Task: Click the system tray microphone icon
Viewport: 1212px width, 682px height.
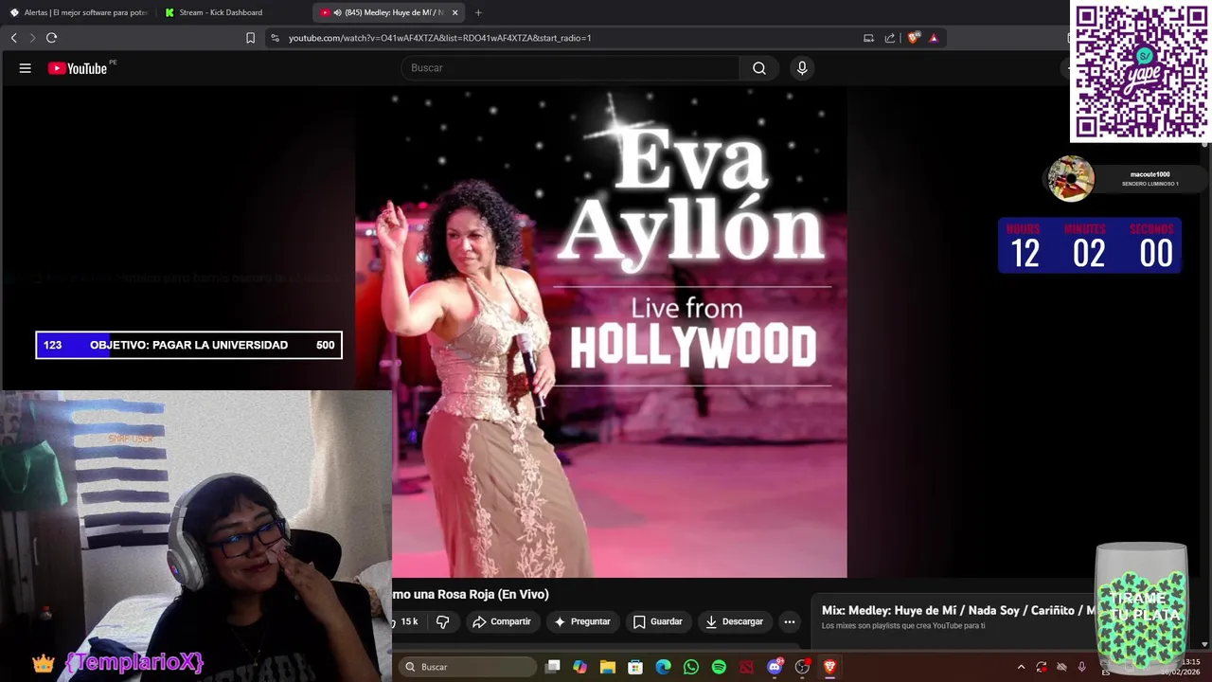Action: coord(1081,667)
